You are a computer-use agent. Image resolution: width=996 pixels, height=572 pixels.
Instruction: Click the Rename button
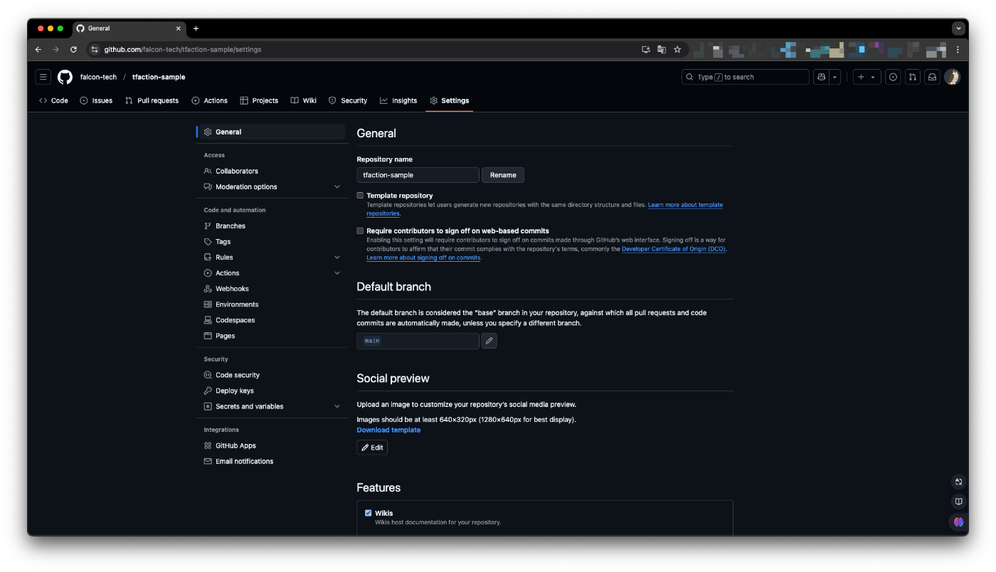coord(503,175)
